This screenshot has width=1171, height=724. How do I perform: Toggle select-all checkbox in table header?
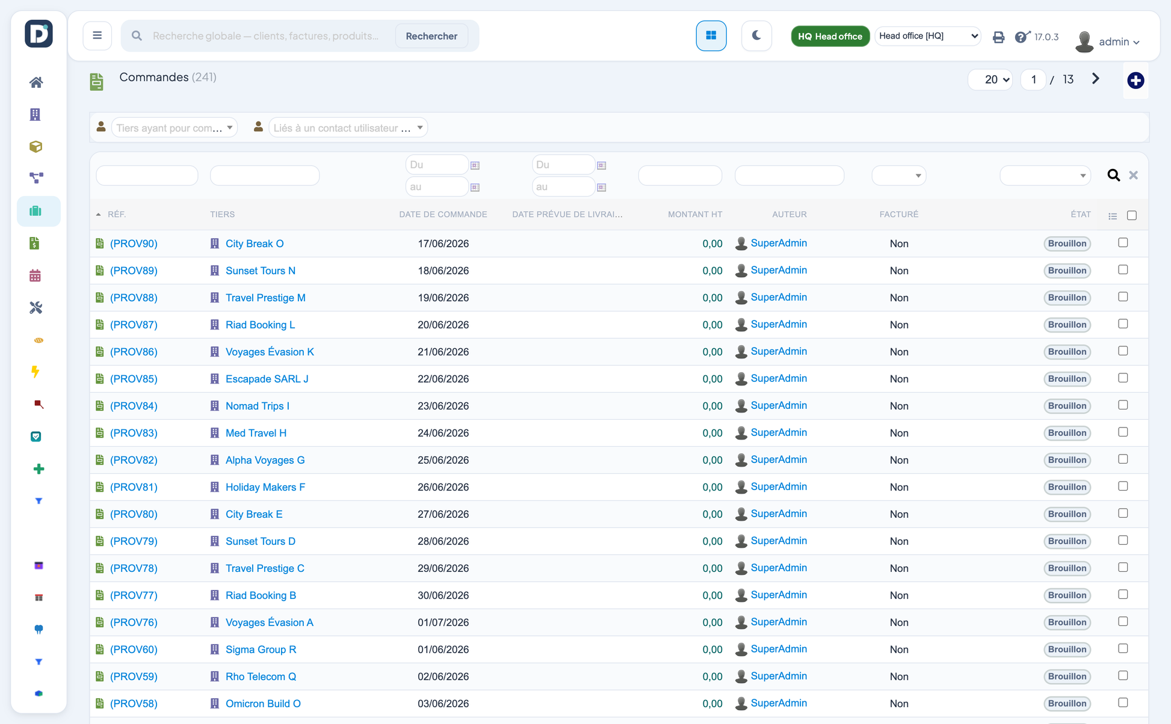point(1132,215)
